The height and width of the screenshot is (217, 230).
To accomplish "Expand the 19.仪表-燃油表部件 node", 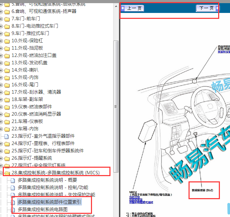I will (1, 107).
